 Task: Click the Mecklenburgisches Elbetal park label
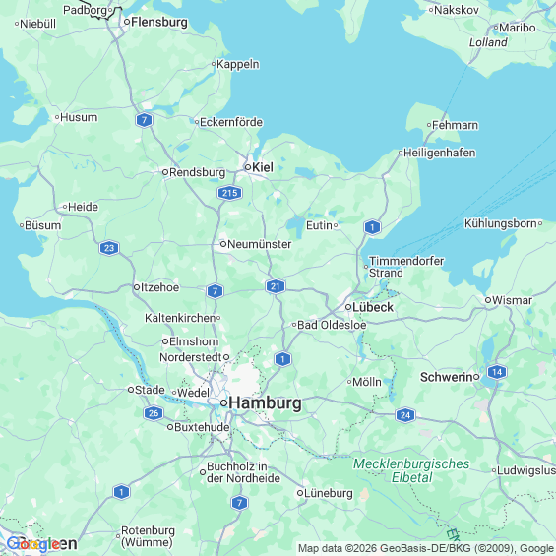411,470
